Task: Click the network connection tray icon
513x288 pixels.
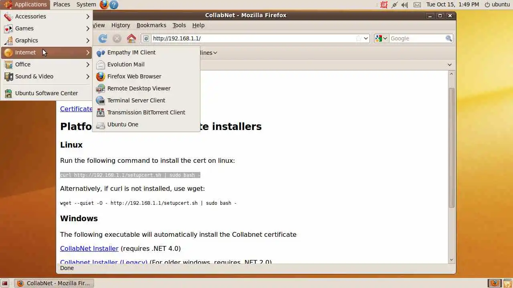Action: pos(394,4)
